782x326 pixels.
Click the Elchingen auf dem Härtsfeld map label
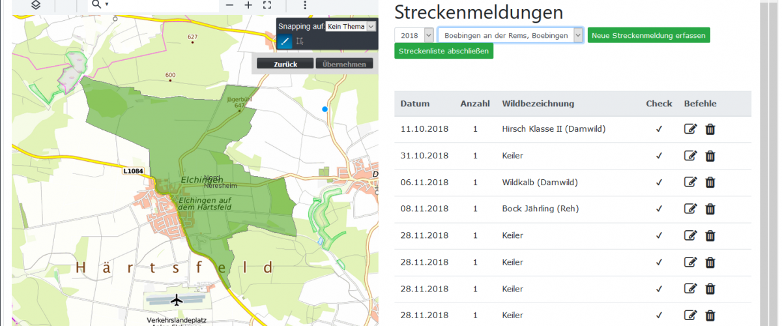205,203
